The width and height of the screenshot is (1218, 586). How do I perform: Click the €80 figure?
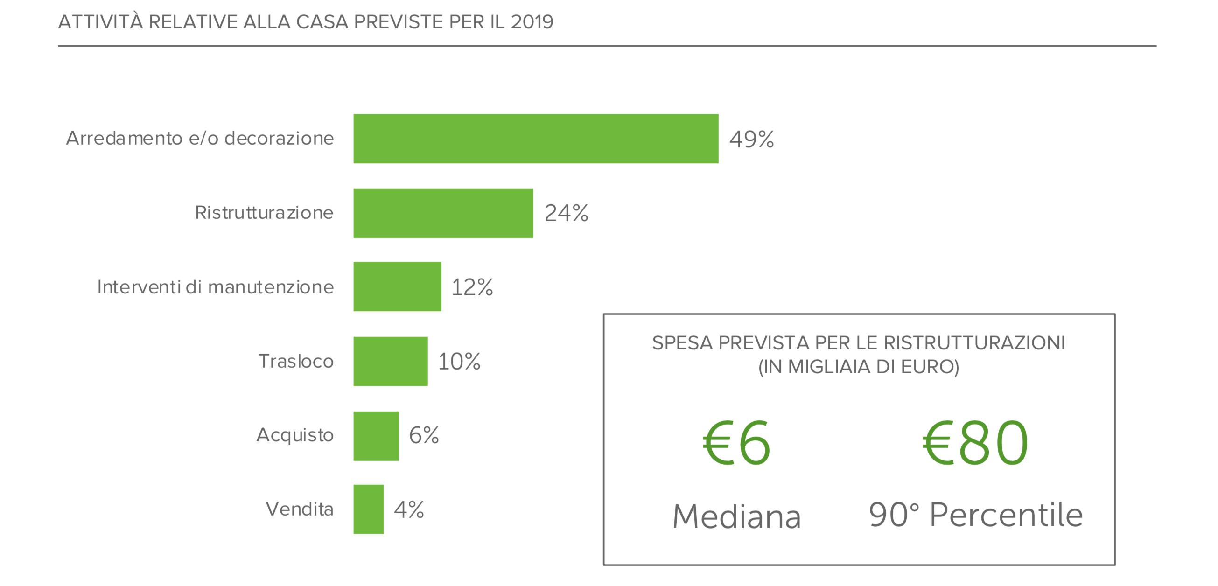point(975,443)
